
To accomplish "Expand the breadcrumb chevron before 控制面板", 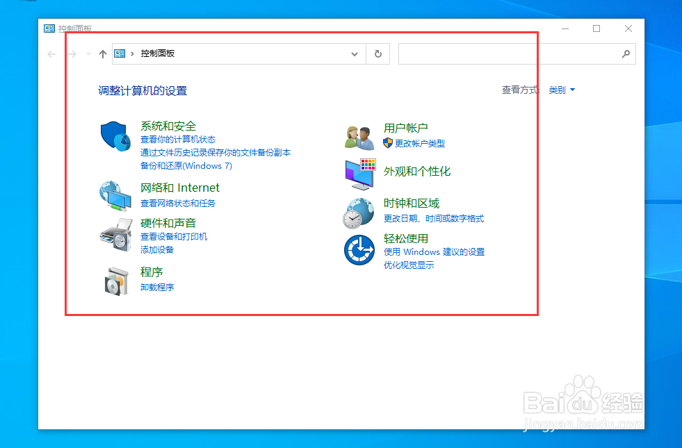I will pyautogui.click(x=132, y=53).
